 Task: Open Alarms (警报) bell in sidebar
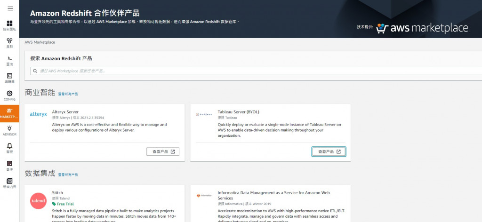tap(9, 148)
